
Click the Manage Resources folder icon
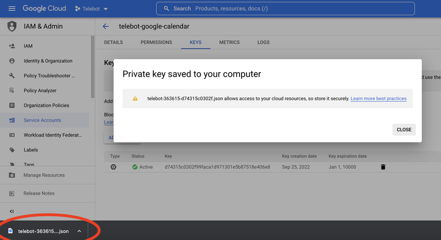(x=12, y=175)
